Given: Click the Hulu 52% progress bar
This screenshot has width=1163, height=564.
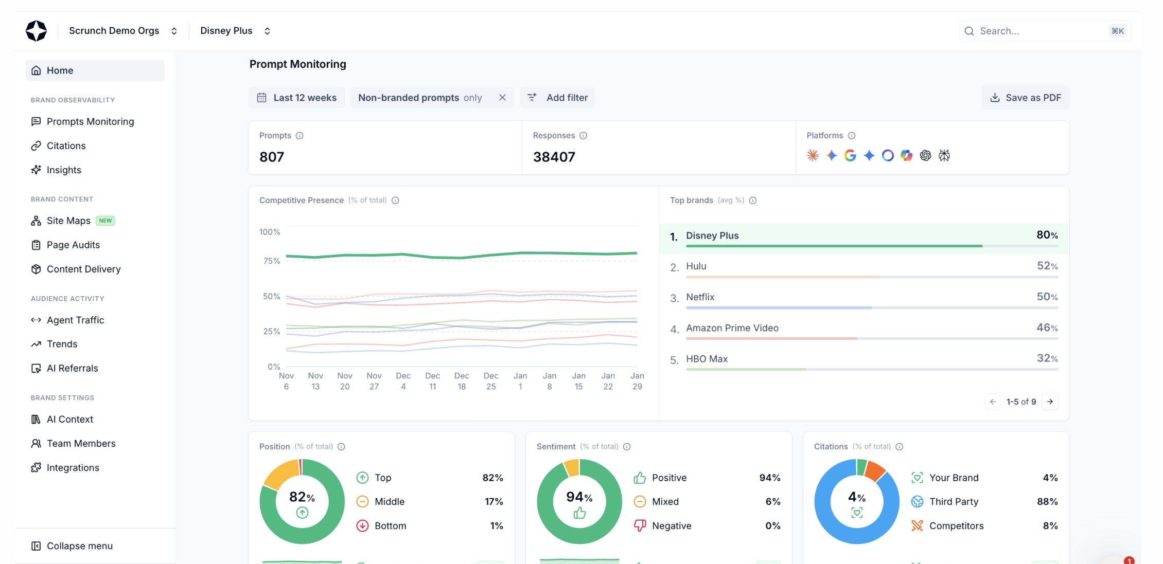Looking at the screenshot, I should [x=872, y=277].
